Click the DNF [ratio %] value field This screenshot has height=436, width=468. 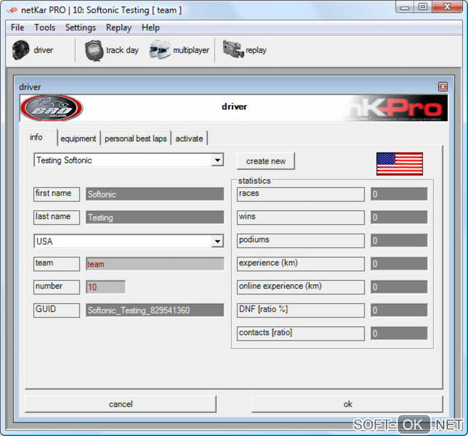399,310
